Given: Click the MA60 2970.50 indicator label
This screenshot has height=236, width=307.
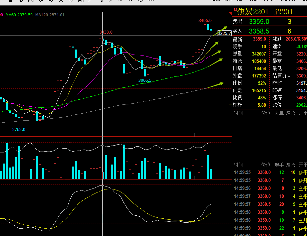Looking at the screenshot, I should tap(19, 15).
